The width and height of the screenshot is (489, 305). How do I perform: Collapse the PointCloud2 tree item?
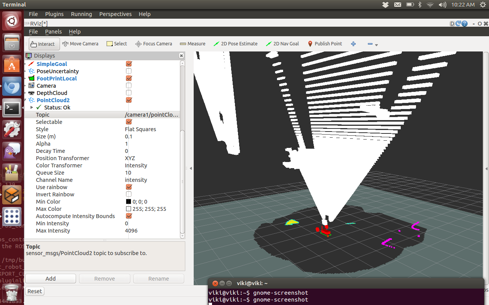pos(26,100)
